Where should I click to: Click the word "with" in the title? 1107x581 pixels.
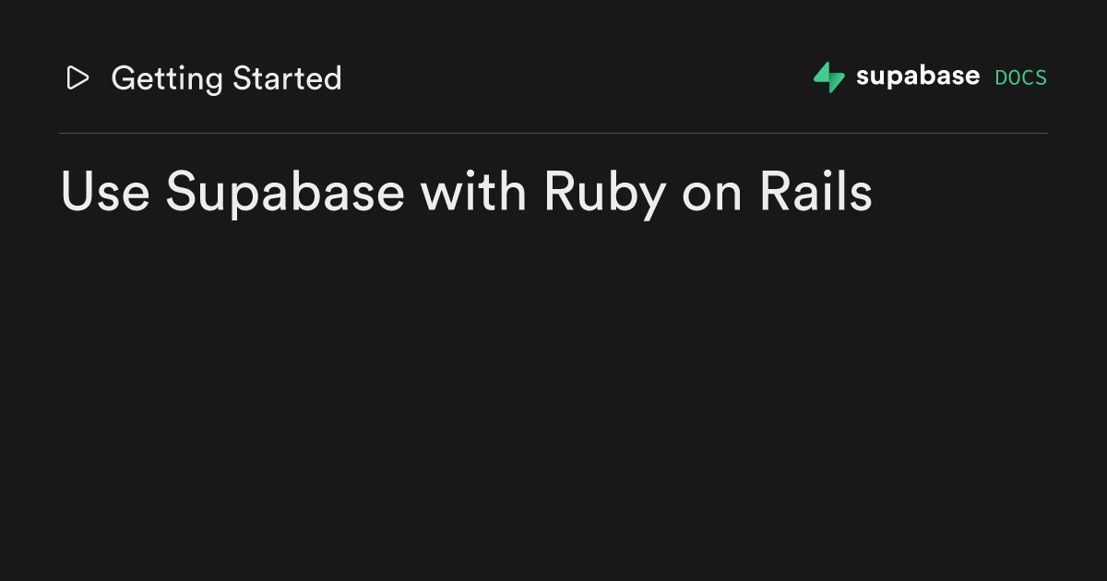pyautogui.click(x=473, y=193)
